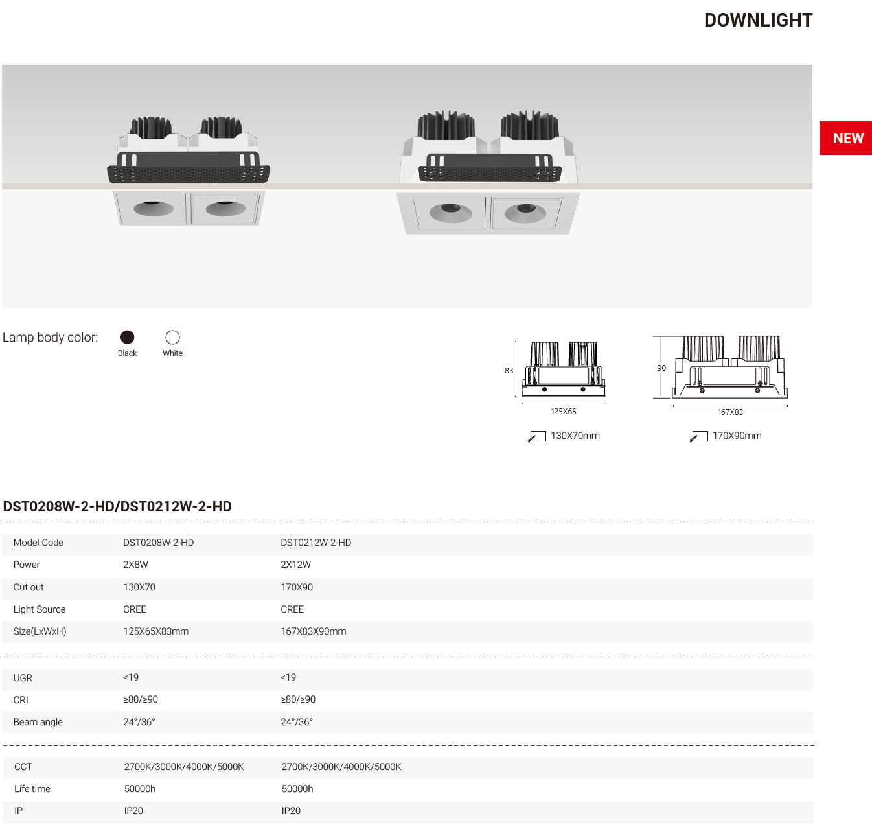Viewport: 872px width, 840px height.
Task: Click the 170X90mm cut-out size label
Action: pos(737,436)
